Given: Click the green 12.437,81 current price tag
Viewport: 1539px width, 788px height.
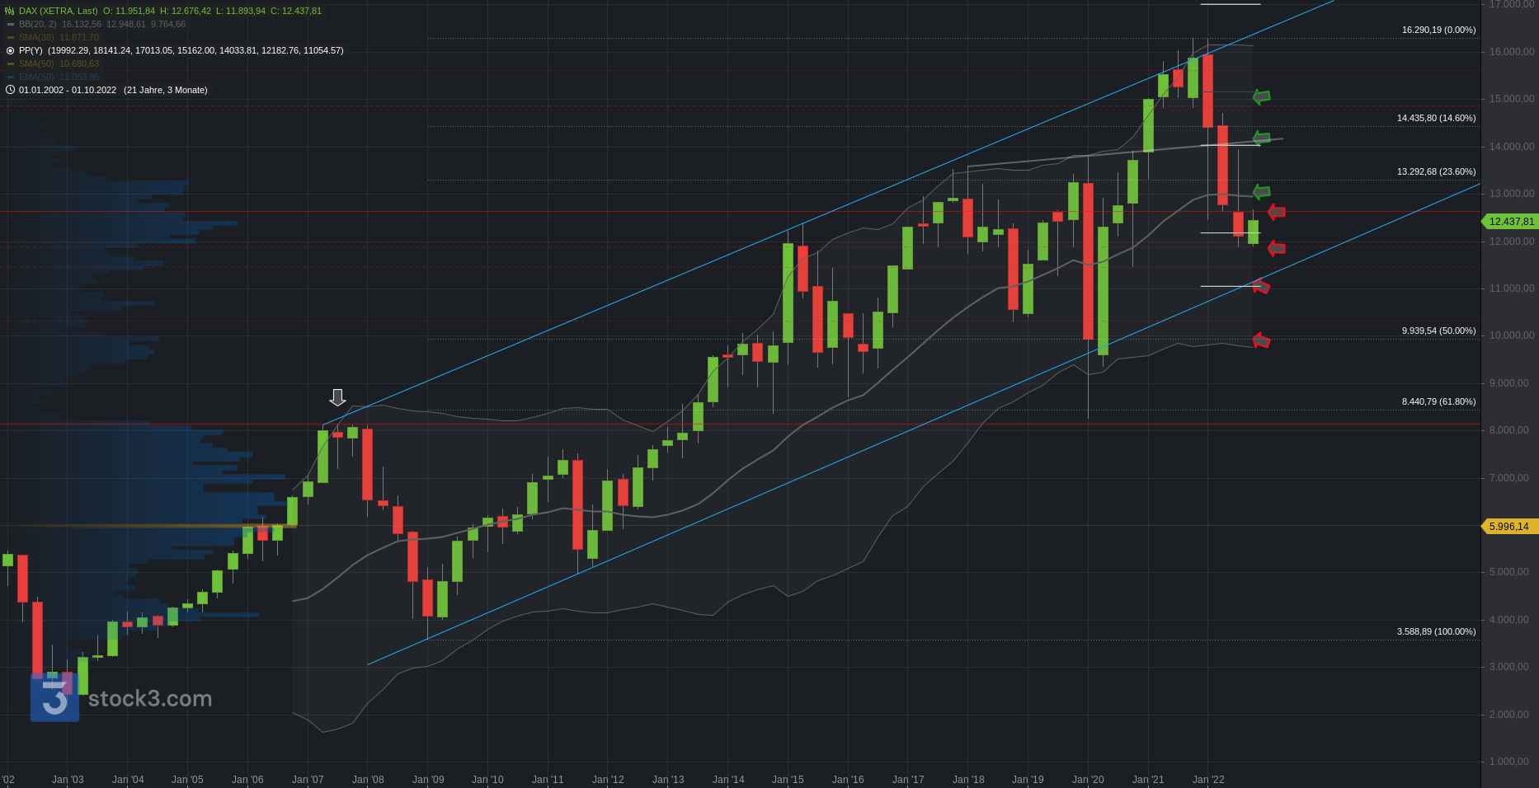Looking at the screenshot, I should click(1510, 222).
